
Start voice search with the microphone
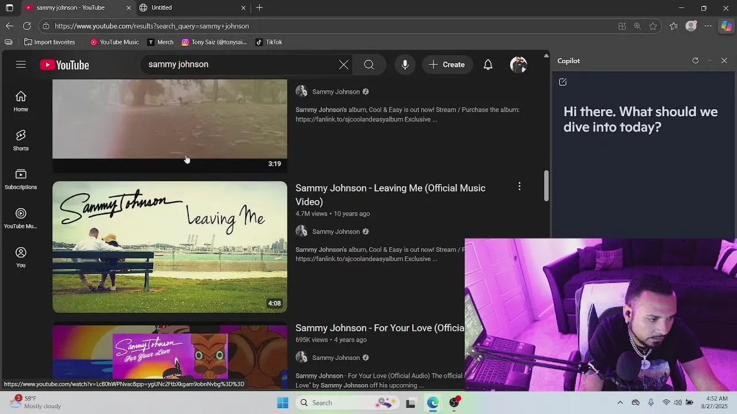pyautogui.click(x=405, y=64)
